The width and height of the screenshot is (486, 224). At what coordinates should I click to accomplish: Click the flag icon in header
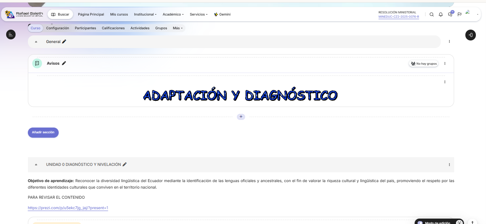459,14
